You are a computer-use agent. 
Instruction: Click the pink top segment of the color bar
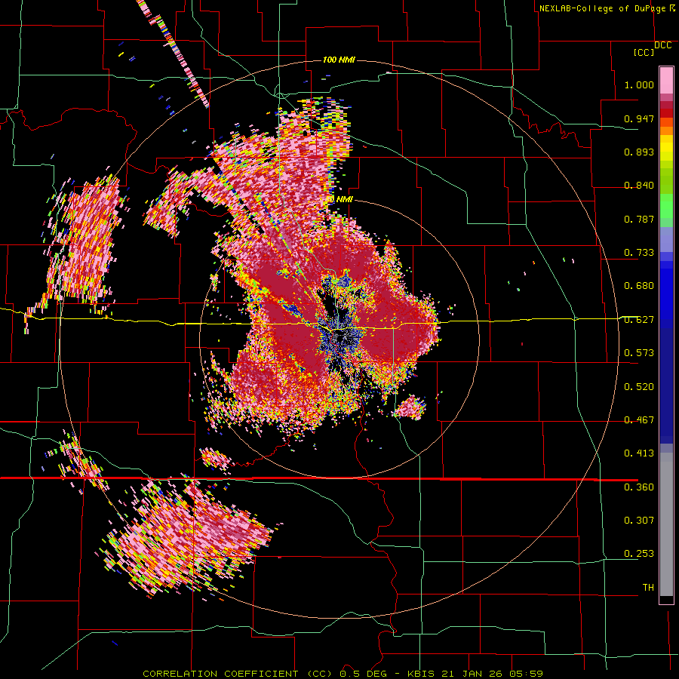[x=666, y=81]
